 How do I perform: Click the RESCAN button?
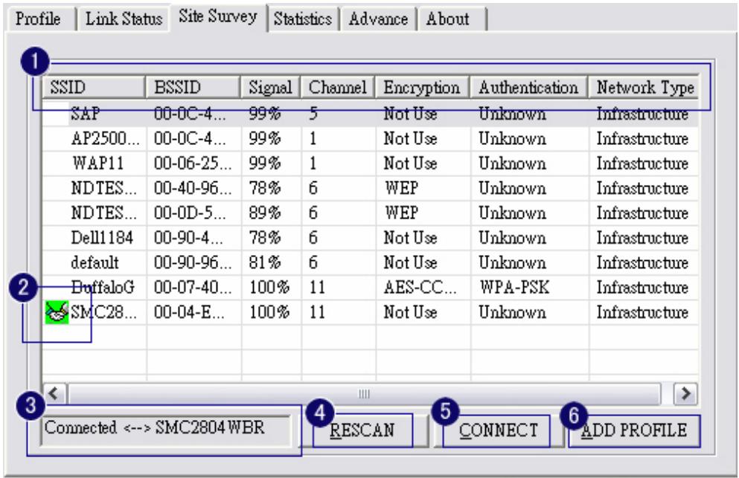pyautogui.click(x=362, y=430)
